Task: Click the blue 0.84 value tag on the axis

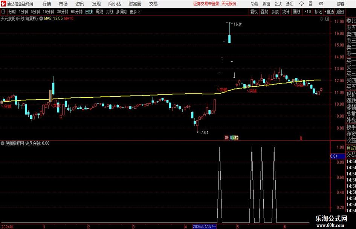Action: (x=338, y=156)
